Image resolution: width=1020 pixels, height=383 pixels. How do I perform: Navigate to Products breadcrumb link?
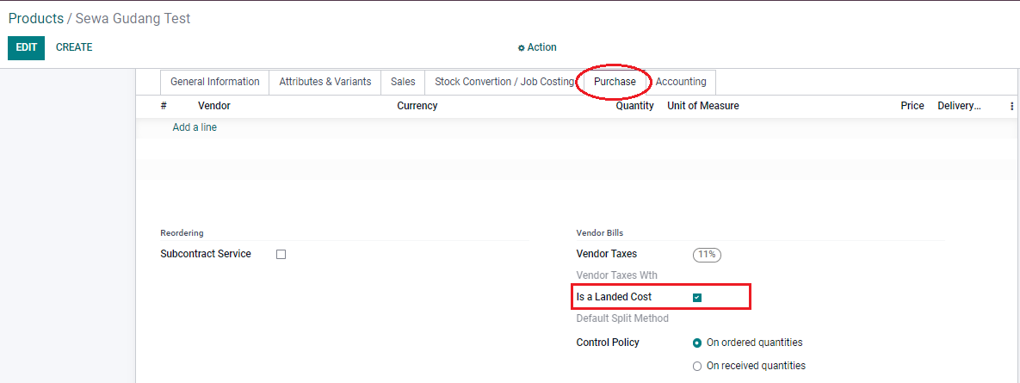tap(36, 18)
